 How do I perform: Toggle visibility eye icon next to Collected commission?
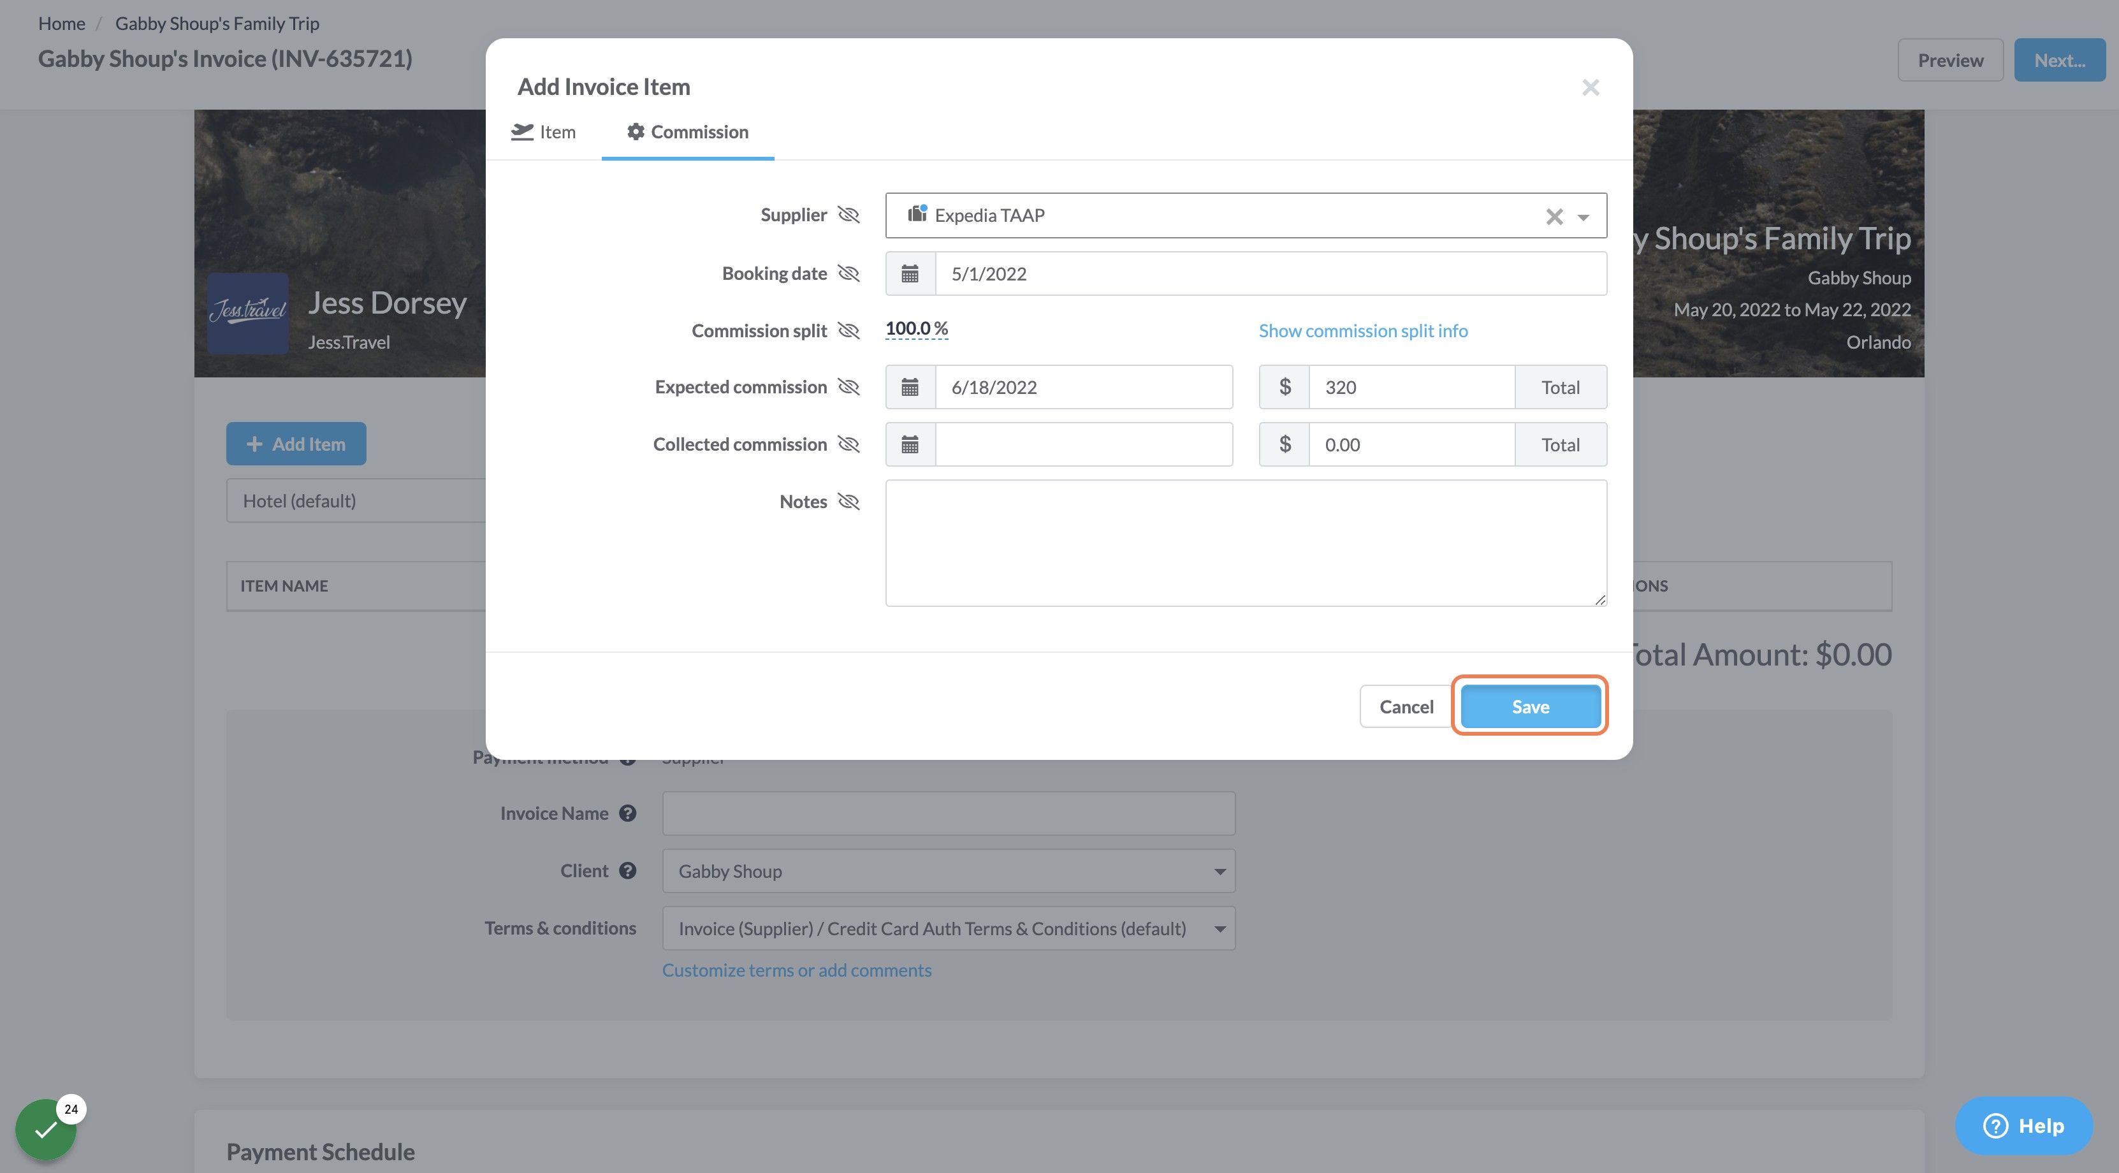click(848, 444)
